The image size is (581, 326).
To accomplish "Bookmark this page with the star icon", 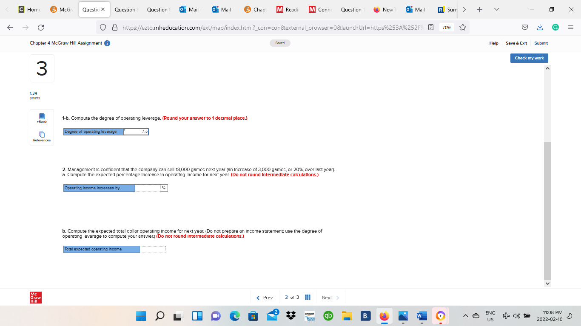I will pyautogui.click(x=462, y=28).
